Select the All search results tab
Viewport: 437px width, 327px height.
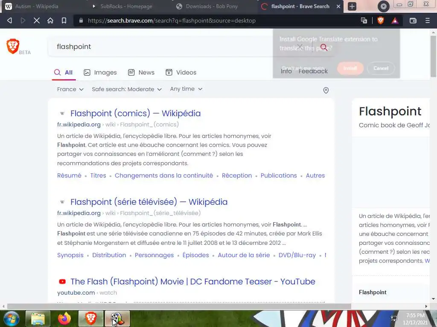pos(64,72)
